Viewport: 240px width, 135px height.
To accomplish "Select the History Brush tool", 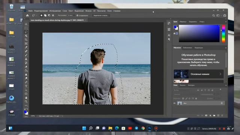I will [x=26, y=63].
